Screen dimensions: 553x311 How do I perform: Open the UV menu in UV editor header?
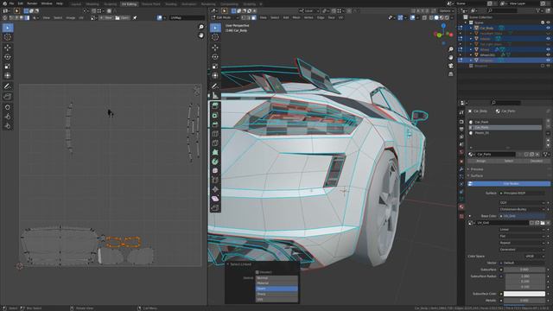click(81, 17)
